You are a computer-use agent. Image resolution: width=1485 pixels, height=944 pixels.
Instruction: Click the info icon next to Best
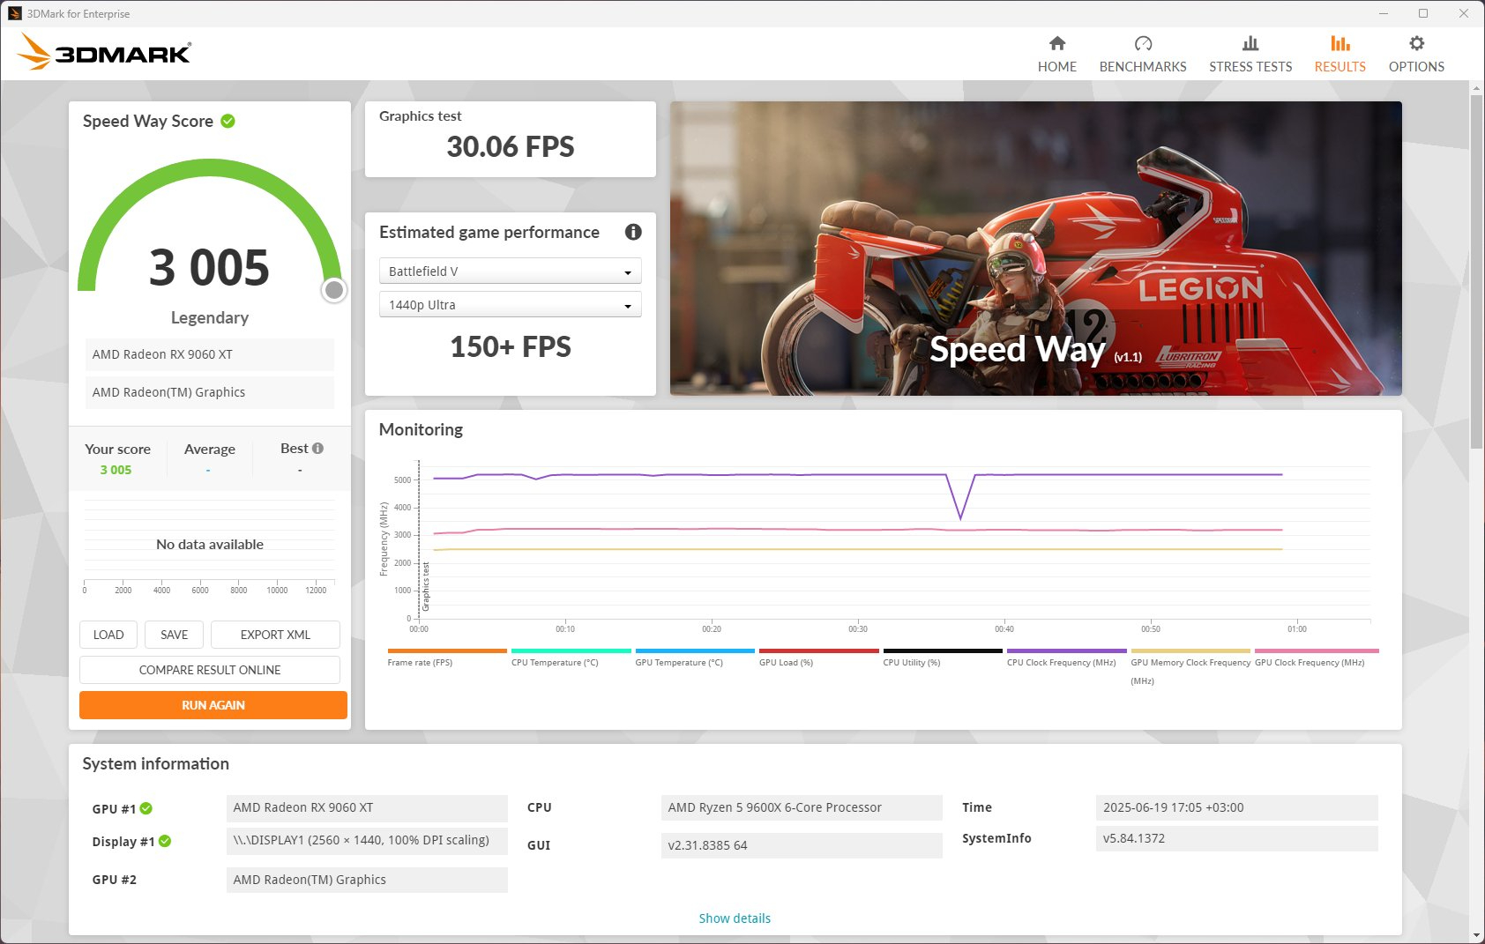tap(317, 448)
